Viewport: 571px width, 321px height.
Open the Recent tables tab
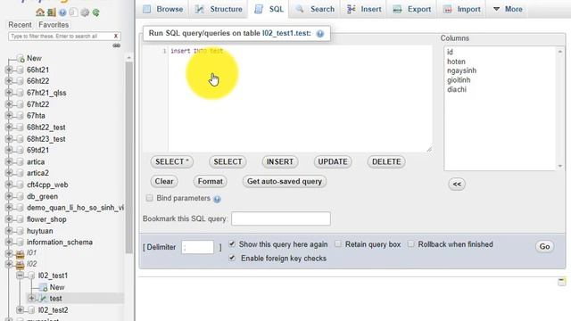pos(20,25)
